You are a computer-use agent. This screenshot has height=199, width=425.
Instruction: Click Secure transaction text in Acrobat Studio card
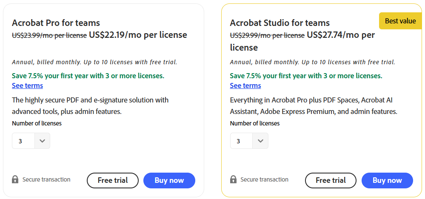click(264, 179)
